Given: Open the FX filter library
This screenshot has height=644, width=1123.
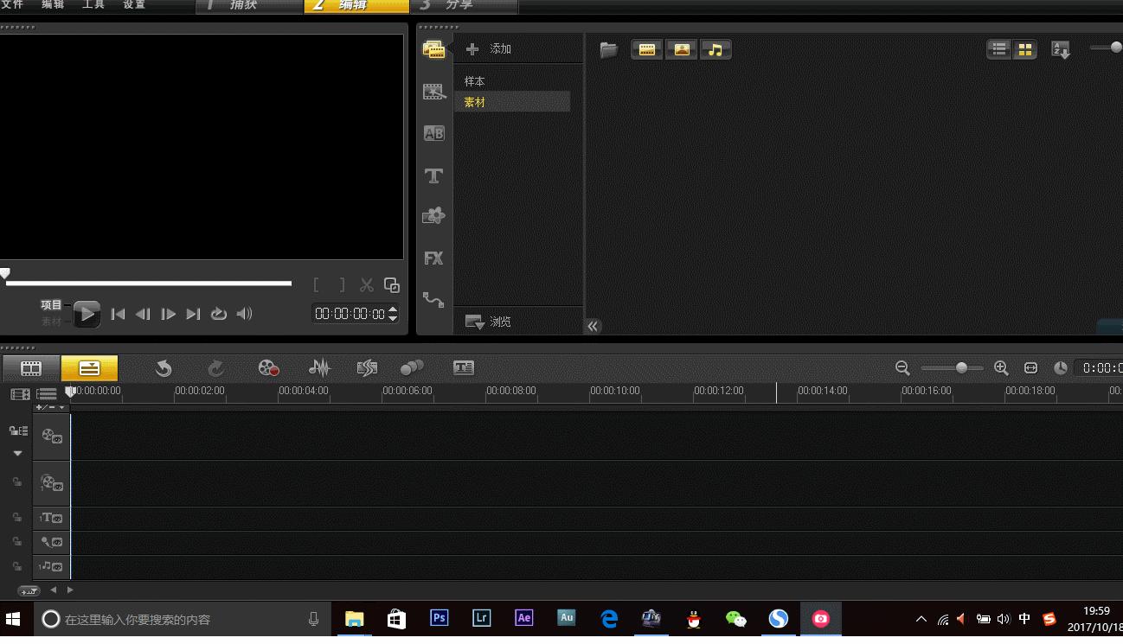Looking at the screenshot, I should [x=433, y=258].
